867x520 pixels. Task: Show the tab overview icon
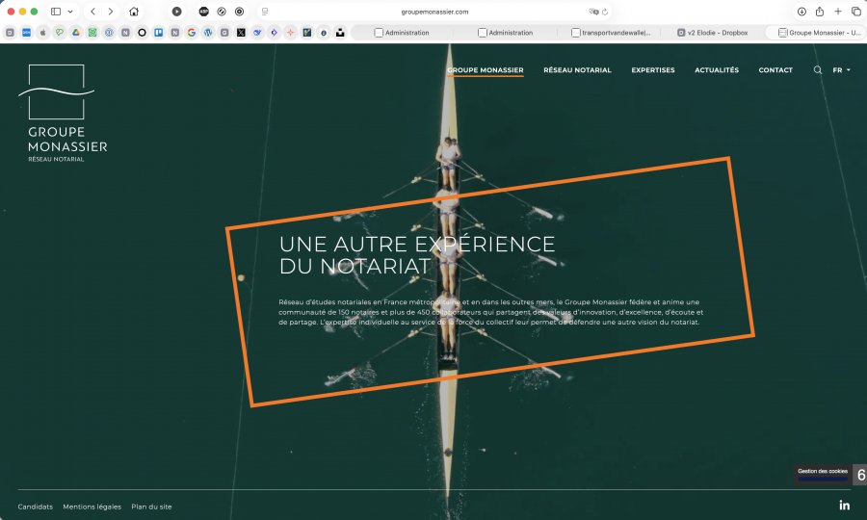click(855, 12)
